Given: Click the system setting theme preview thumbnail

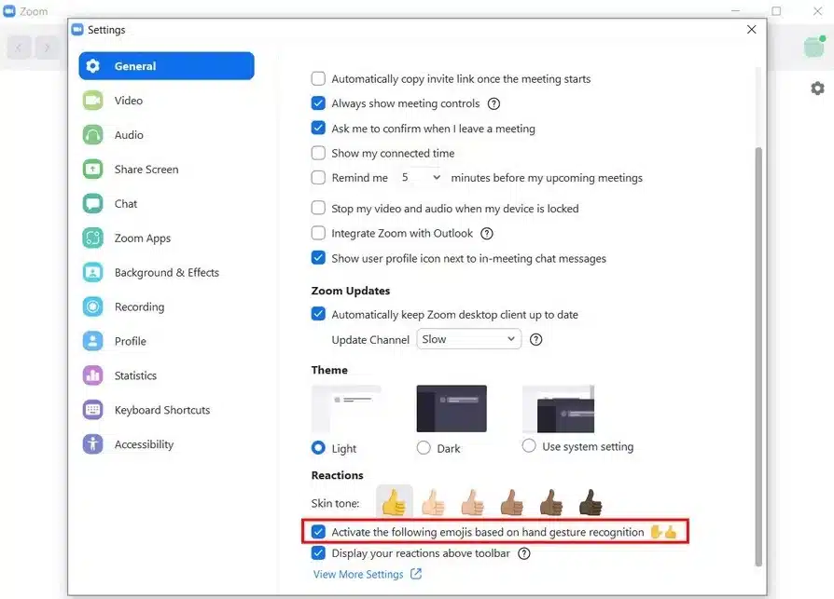Looking at the screenshot, I should click(x=559, y=408).
